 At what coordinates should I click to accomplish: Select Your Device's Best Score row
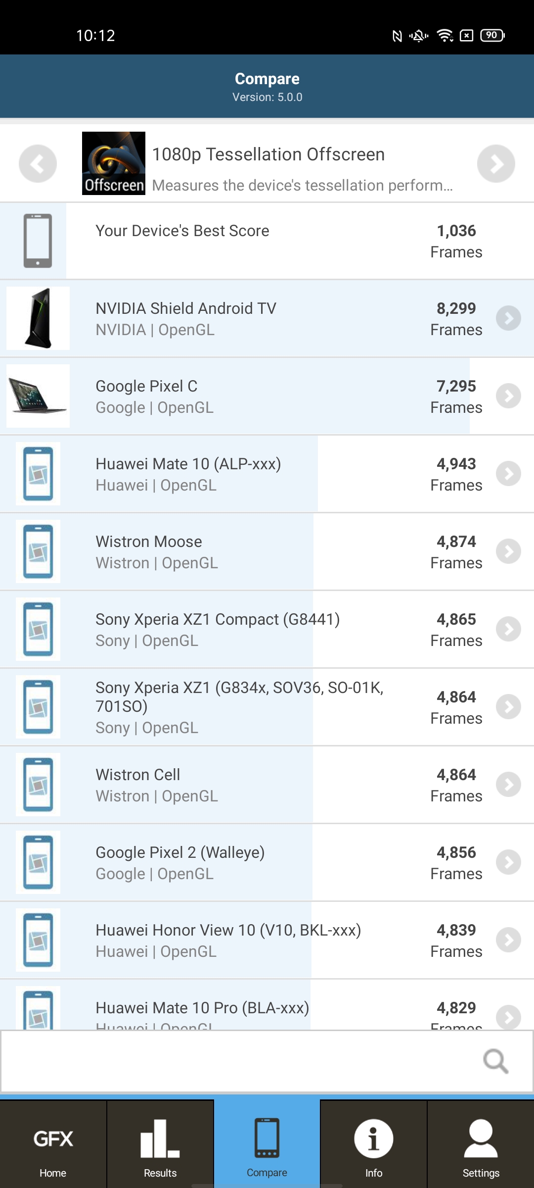tap(267, 241)
